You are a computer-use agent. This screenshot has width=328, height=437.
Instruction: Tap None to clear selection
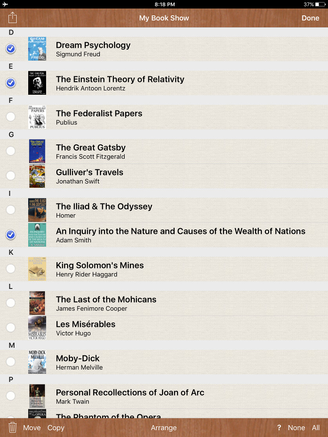(296, 428)
